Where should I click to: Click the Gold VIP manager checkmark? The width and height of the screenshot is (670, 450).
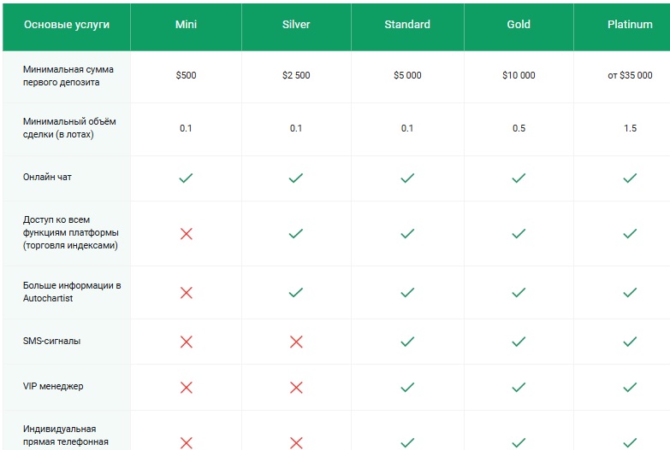click(x=519, y=387)
